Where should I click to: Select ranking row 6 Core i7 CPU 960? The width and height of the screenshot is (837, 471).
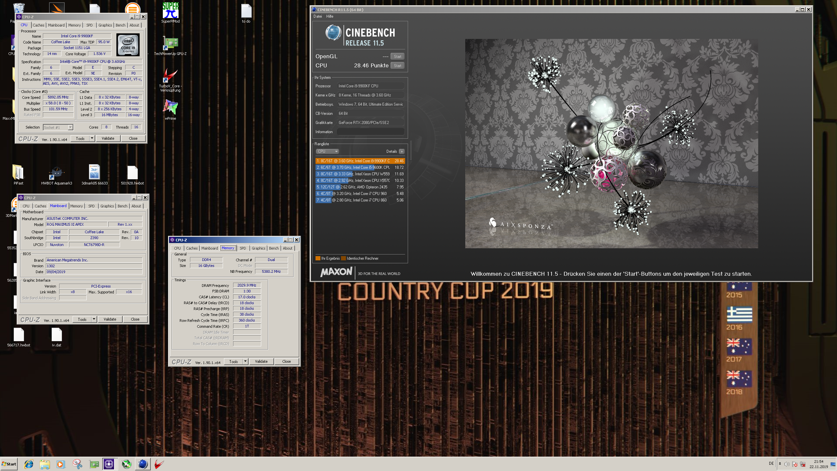360,194
